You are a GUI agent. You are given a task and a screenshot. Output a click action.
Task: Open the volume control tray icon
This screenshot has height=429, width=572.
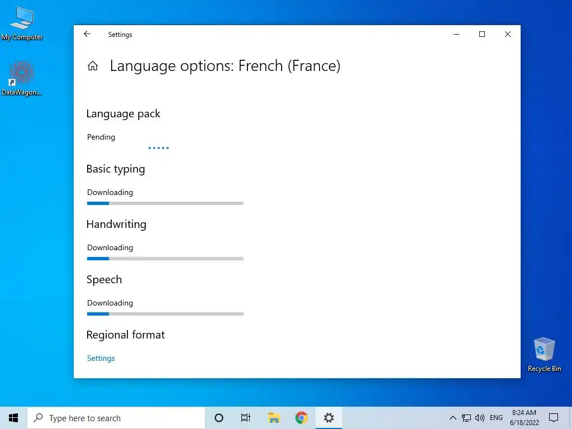tap(480, 418)
